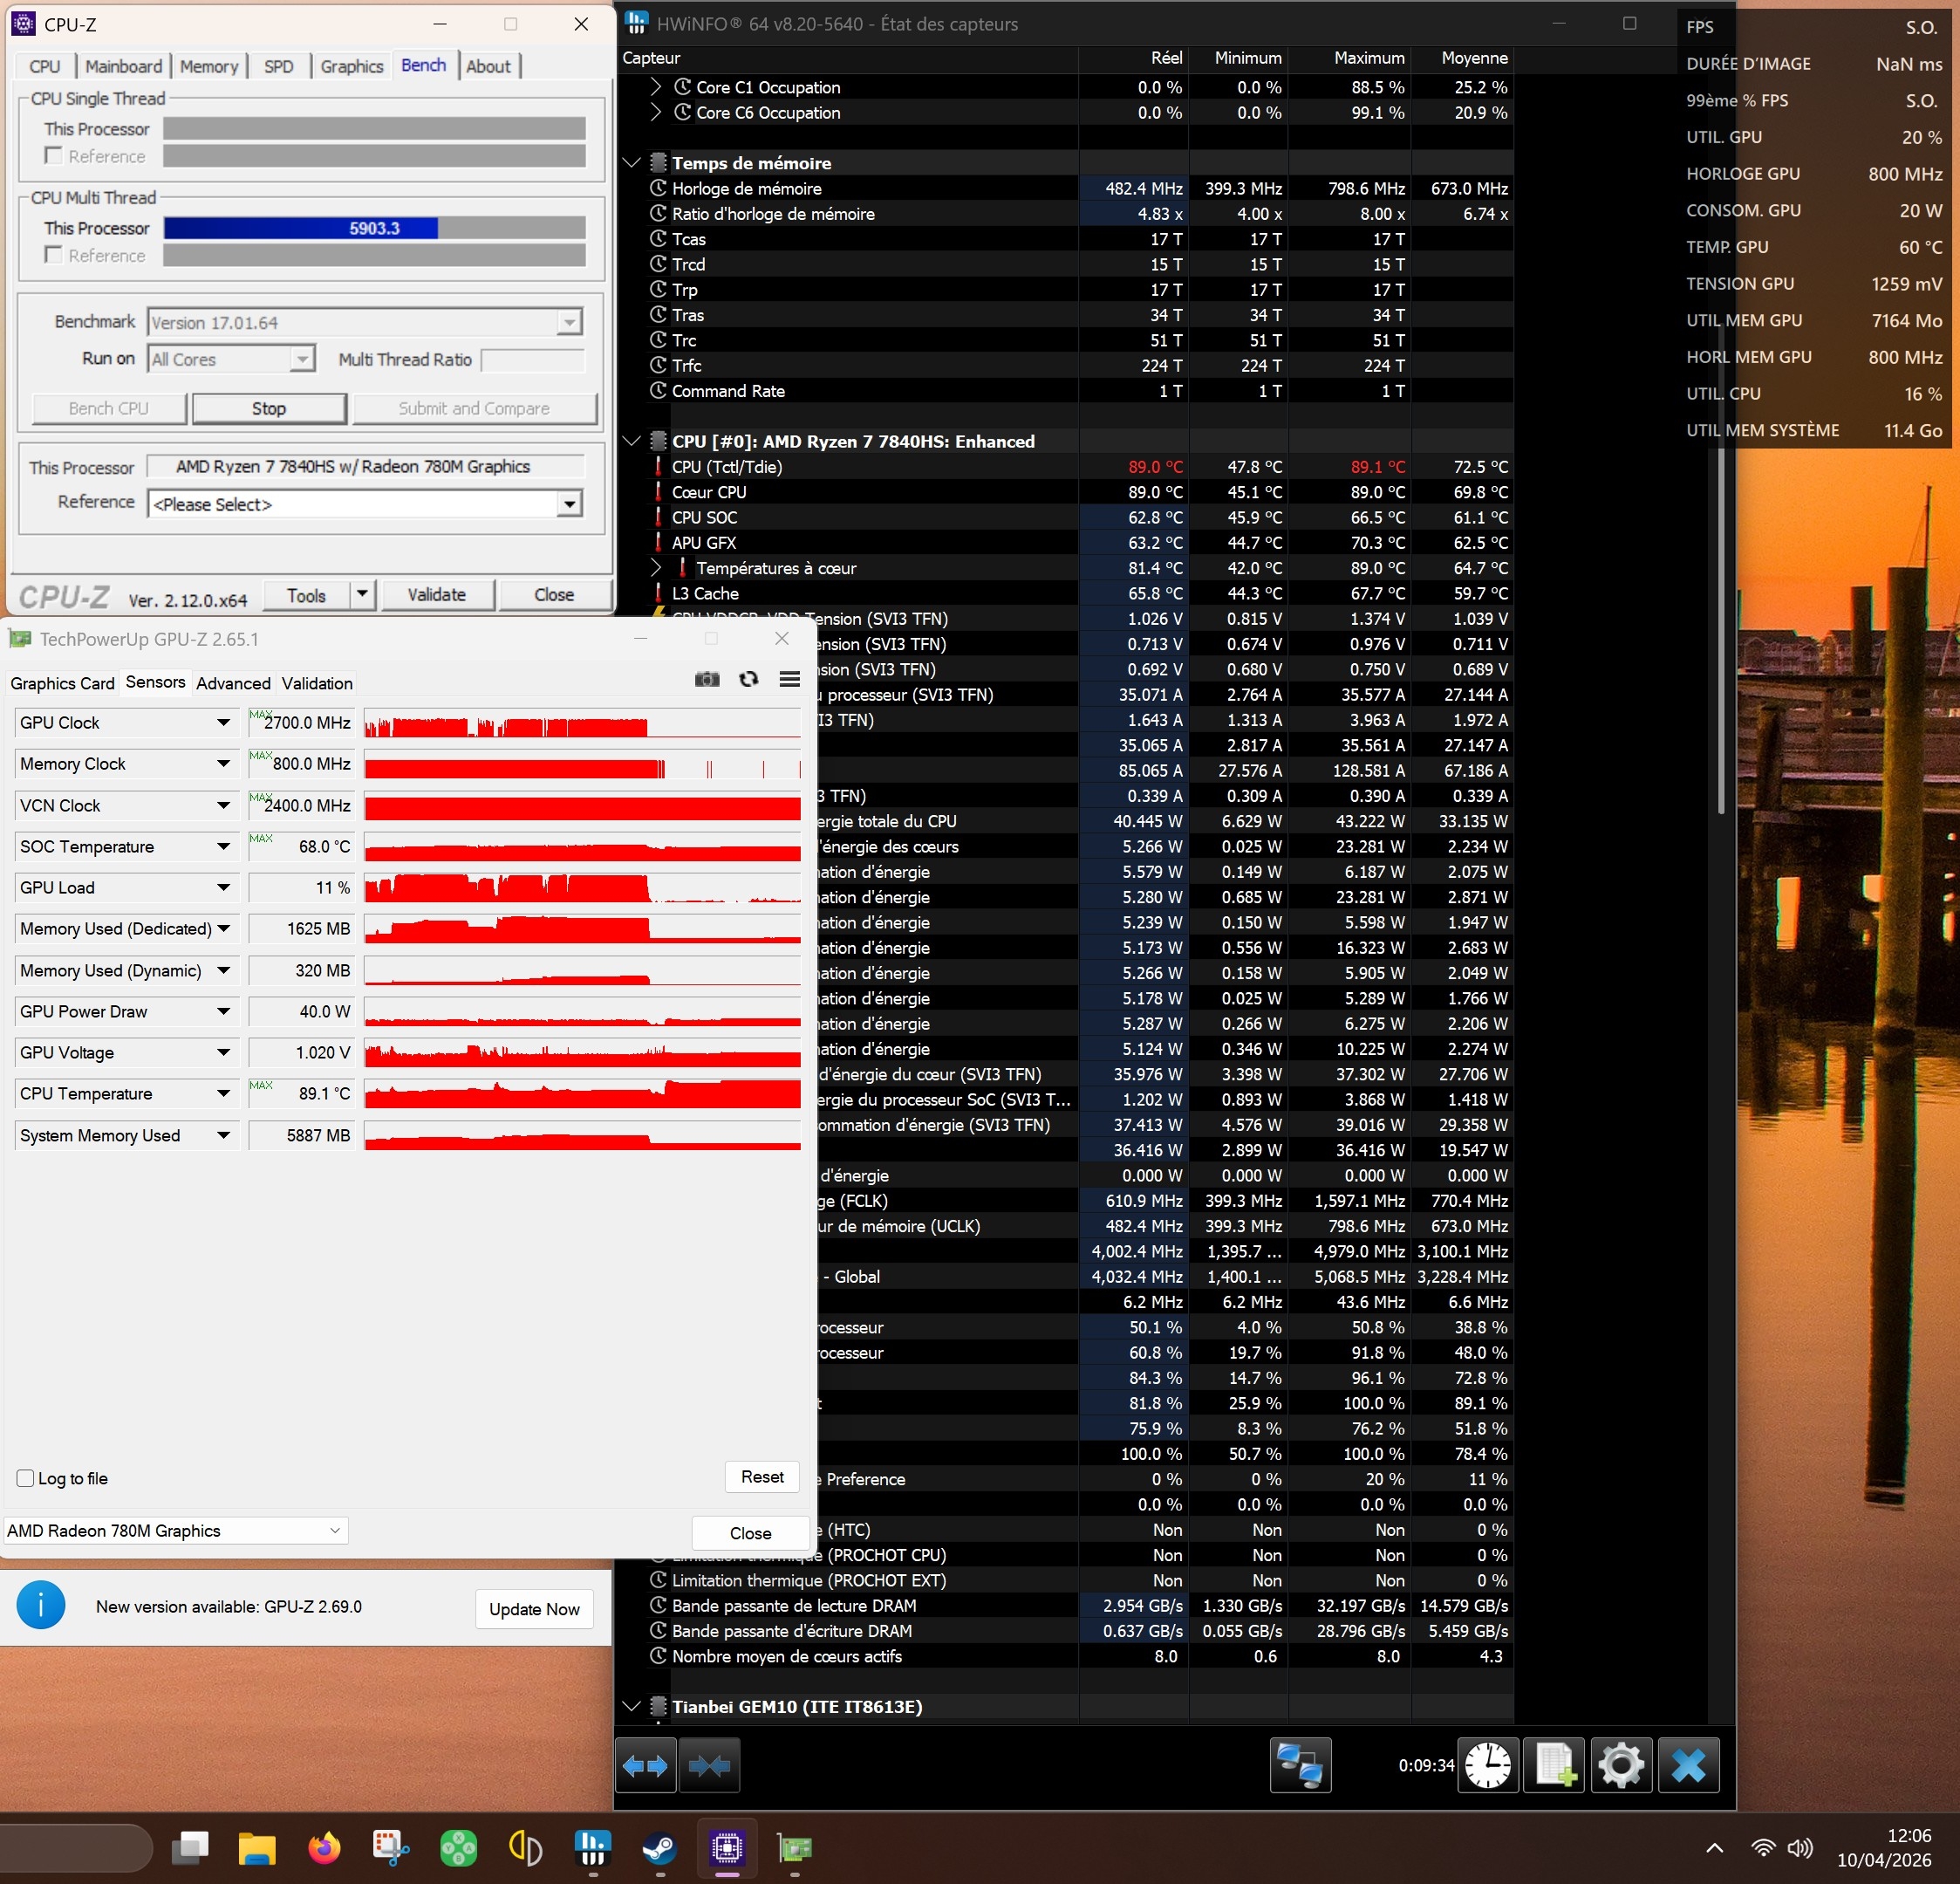1960x1884 pixels.
Task: Click HWiNFO collapse columns arrows icon
Action: click(x=709, y=1766)
